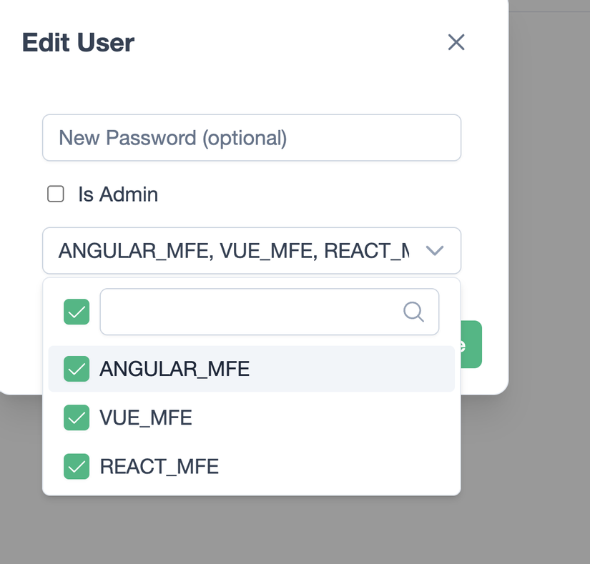
Task: Click the Is Admin label text
Action: click(x=118, y=194)
